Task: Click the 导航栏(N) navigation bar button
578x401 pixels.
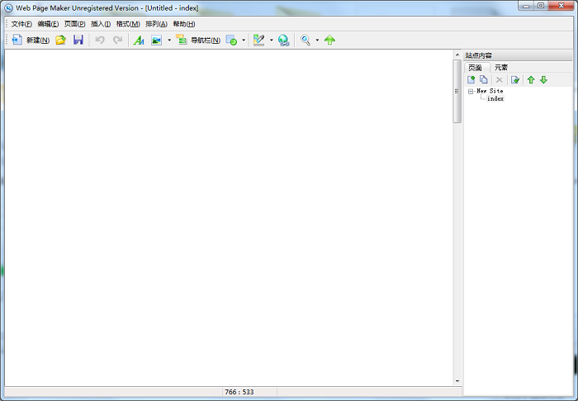Action: (198, 40)
